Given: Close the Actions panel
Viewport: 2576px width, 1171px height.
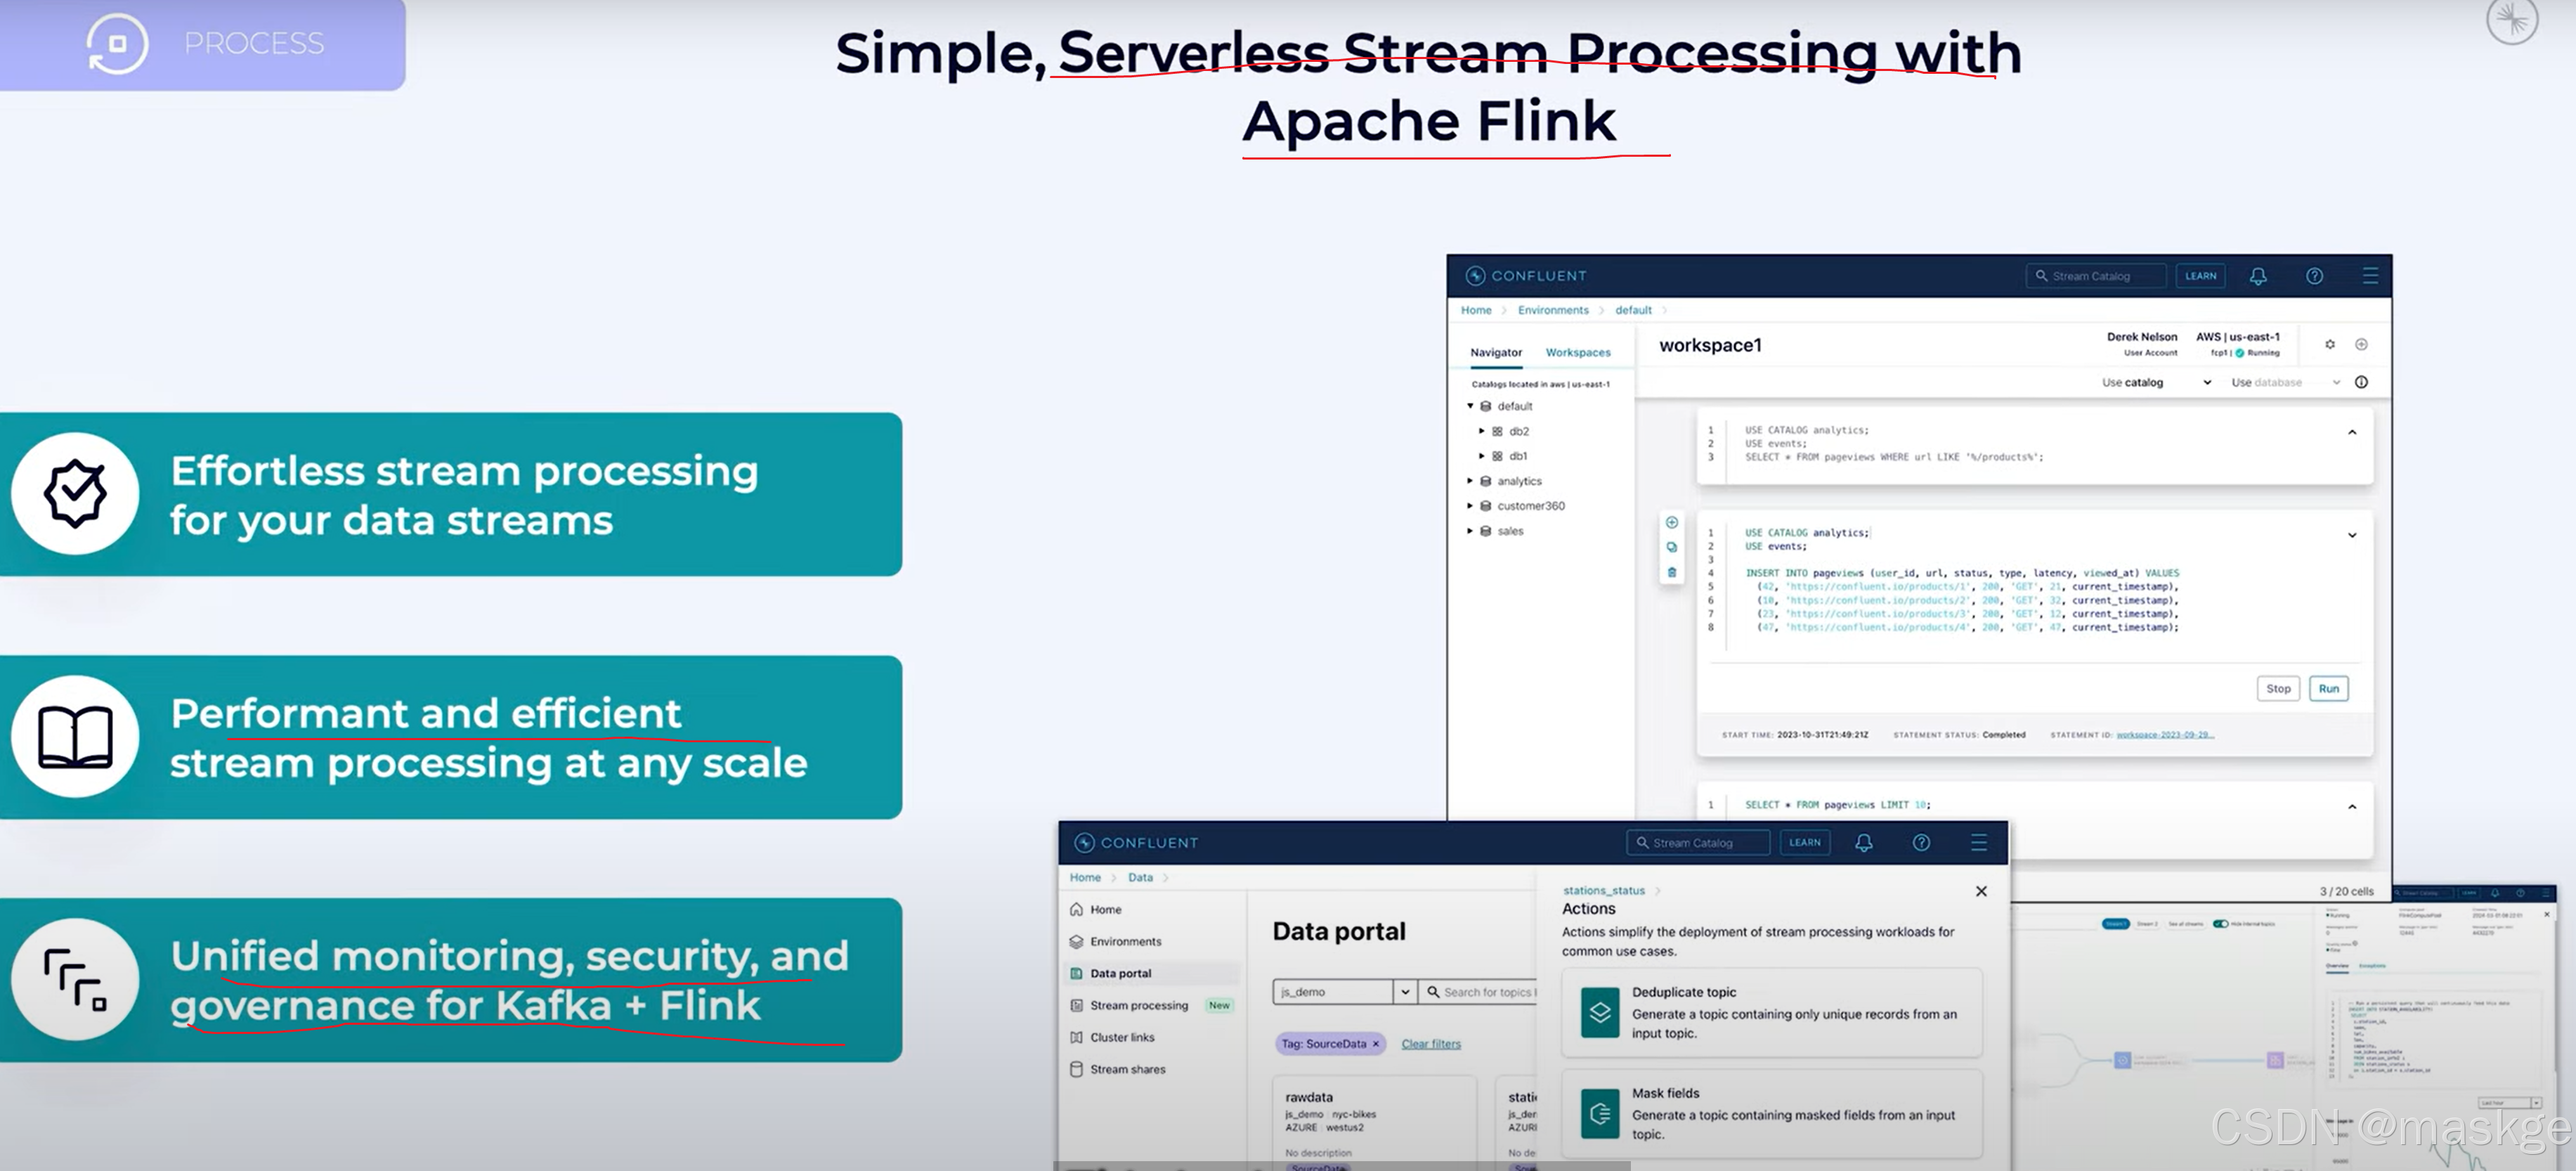Looking at the screenshot, I should coord(1981,891).
